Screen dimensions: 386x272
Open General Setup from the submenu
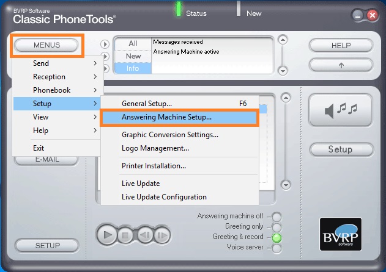(180, 104)
